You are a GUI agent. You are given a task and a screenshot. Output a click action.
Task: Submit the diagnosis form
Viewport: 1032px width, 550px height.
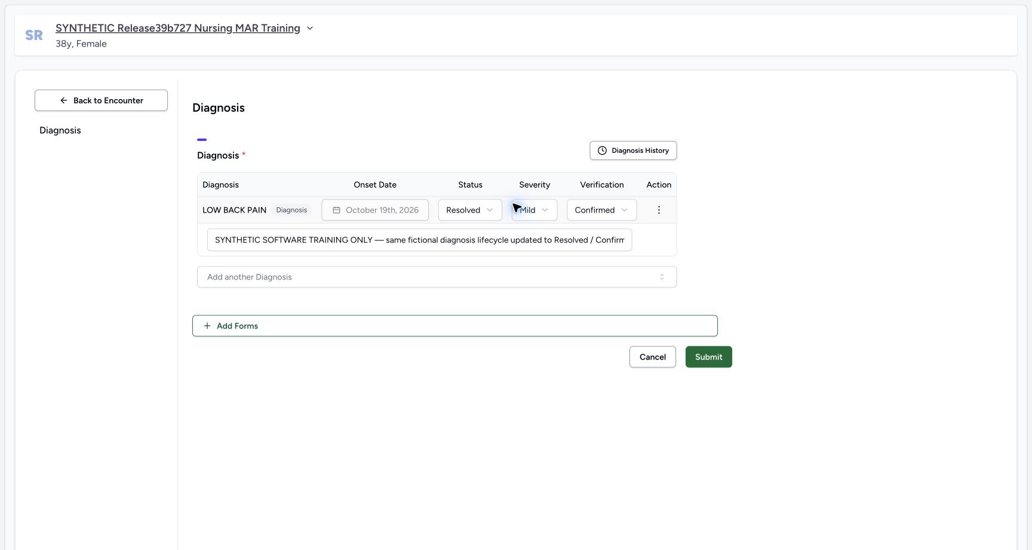[x=709, y=357]
